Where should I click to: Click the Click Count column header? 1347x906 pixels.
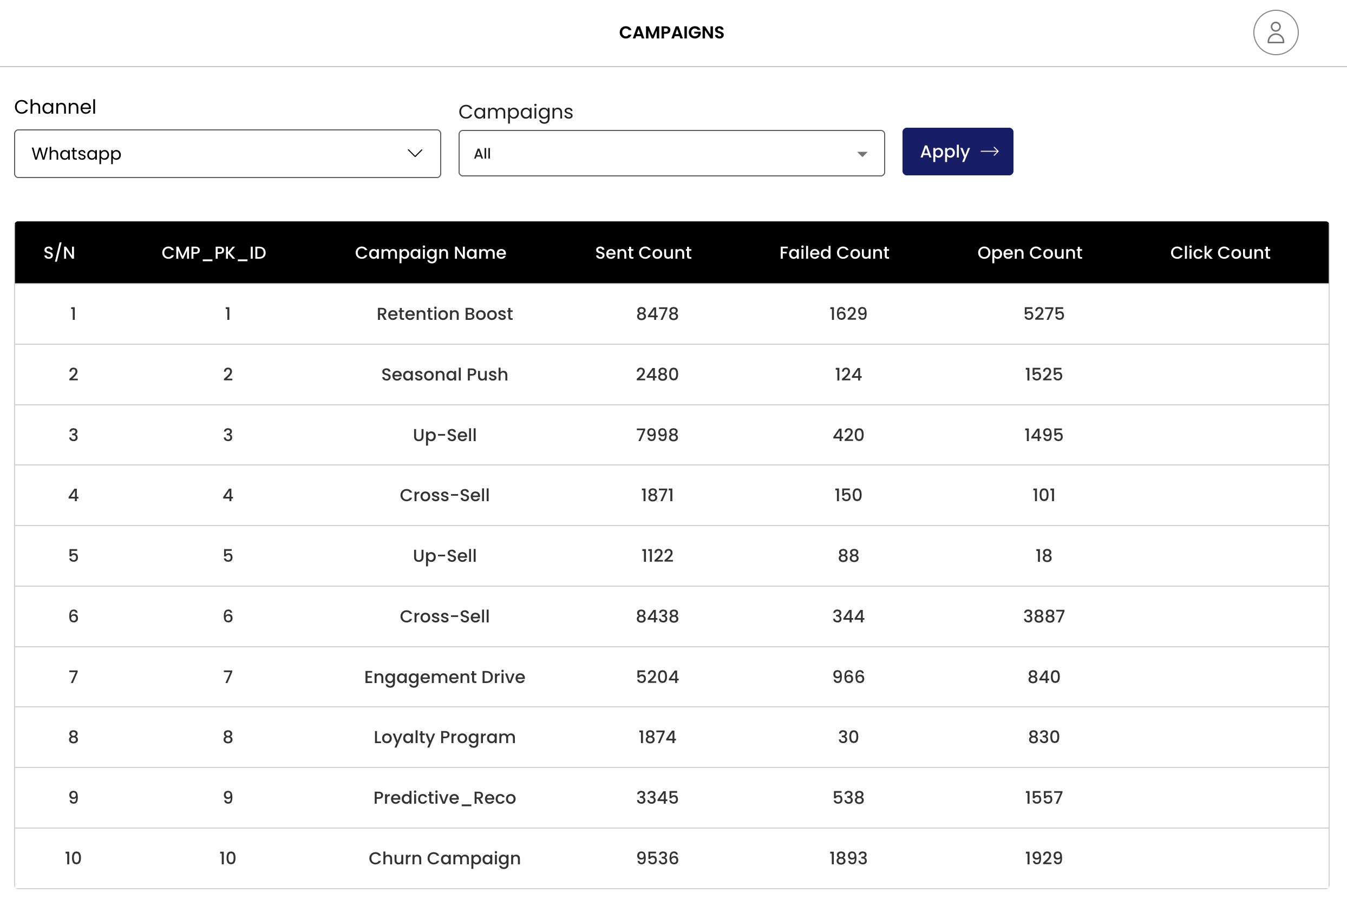pyautogui.click(x=1219, y=253)
